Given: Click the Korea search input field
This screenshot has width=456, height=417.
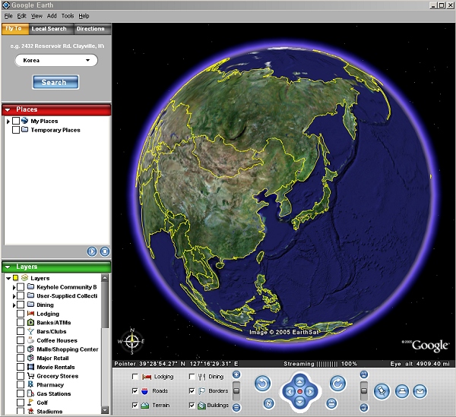Looking at the screenshot, I should point(56,60).
